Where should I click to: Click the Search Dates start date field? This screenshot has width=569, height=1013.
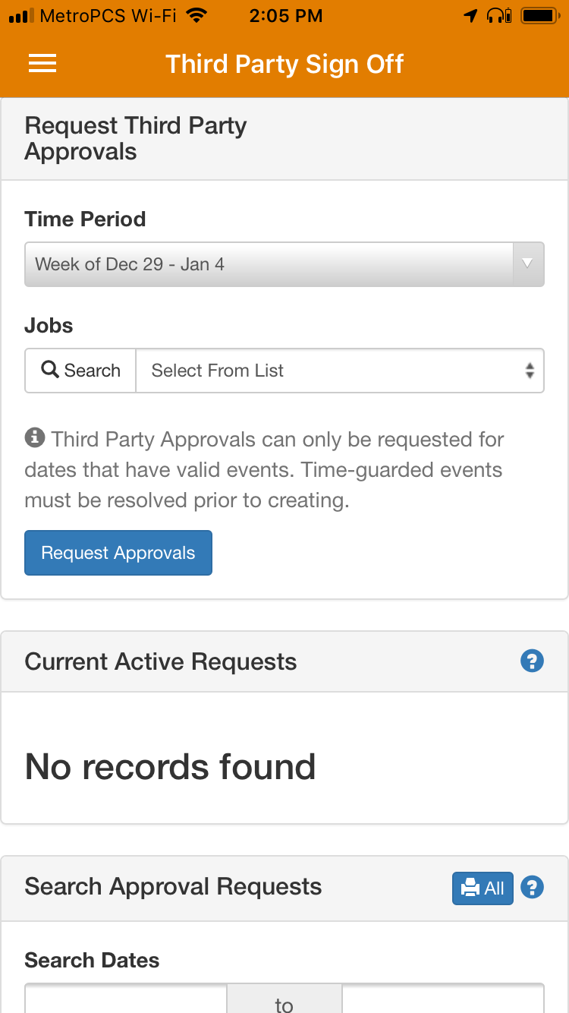coord(126,999)
